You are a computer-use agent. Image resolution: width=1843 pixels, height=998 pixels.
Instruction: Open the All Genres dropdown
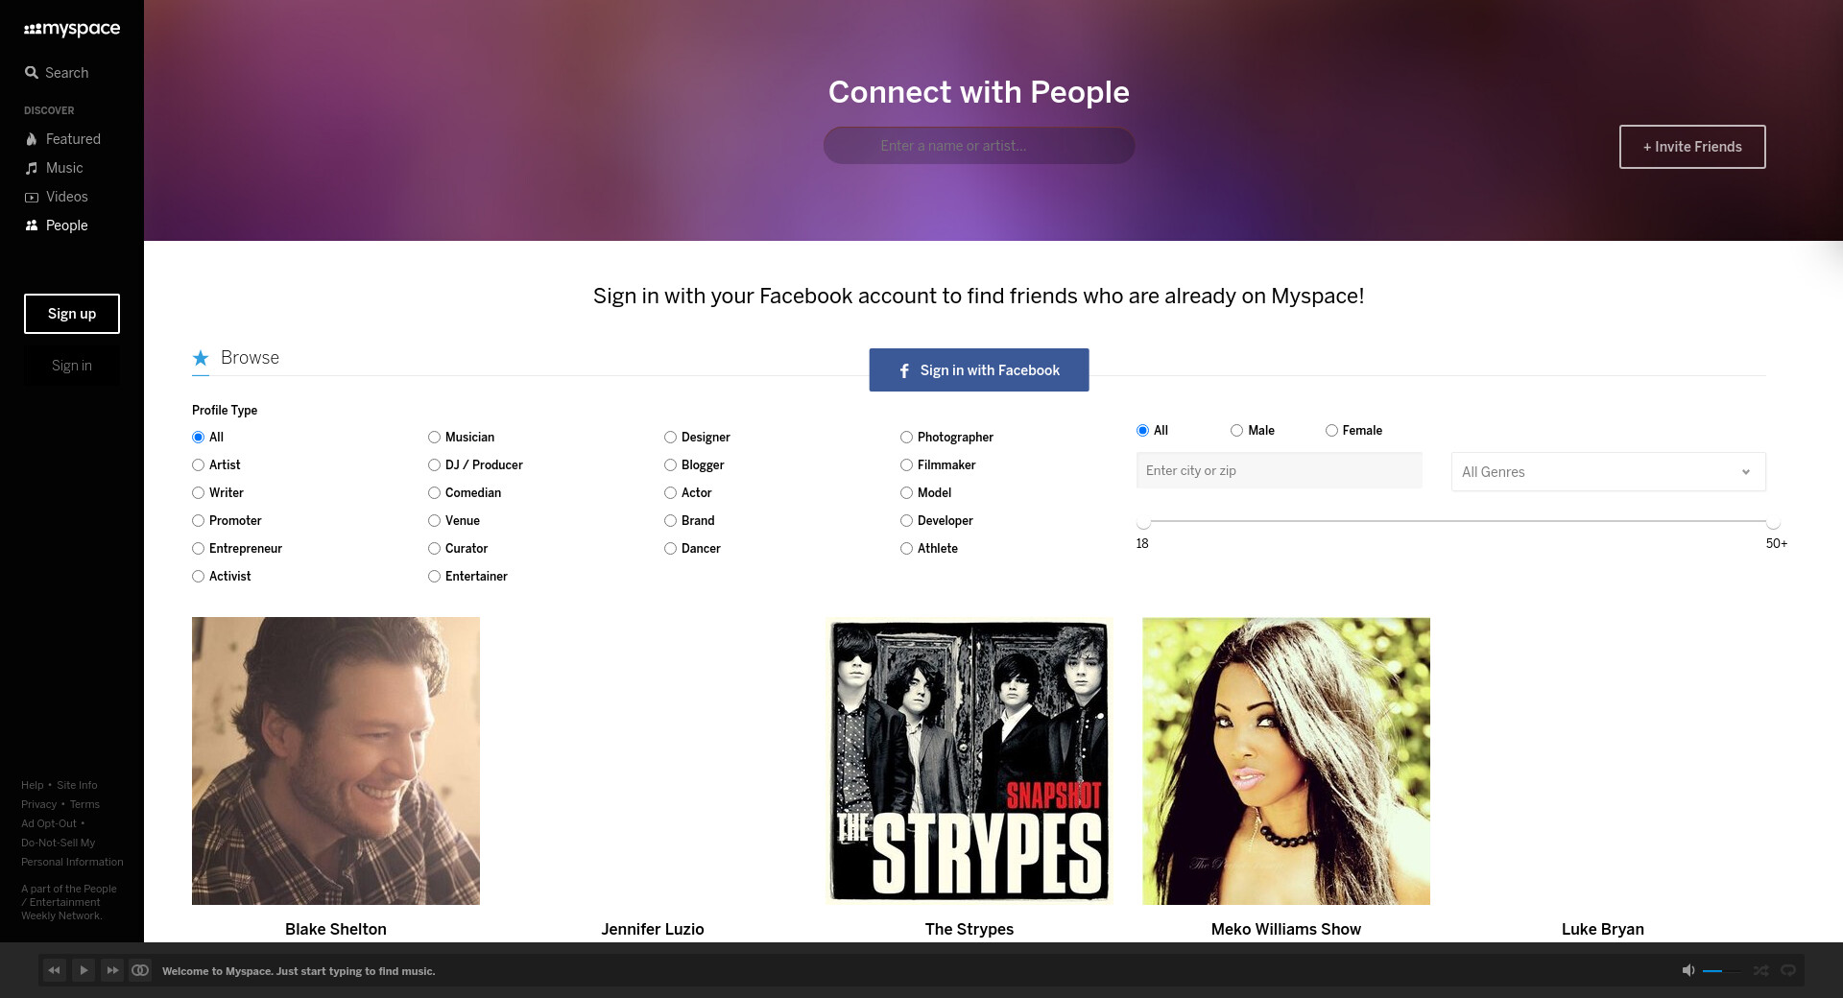coord(1608,472)
